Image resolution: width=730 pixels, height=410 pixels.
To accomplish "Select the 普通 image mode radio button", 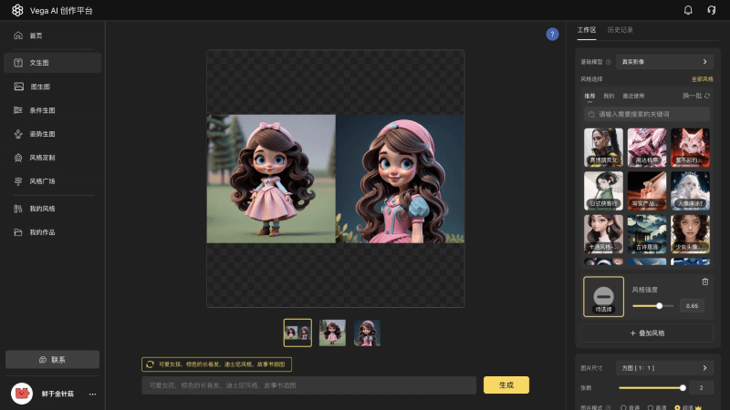I will [x=624, y=406].
